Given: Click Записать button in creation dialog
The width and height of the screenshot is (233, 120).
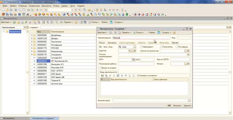Looking at the screenshot, I should (x=177, y=106).
